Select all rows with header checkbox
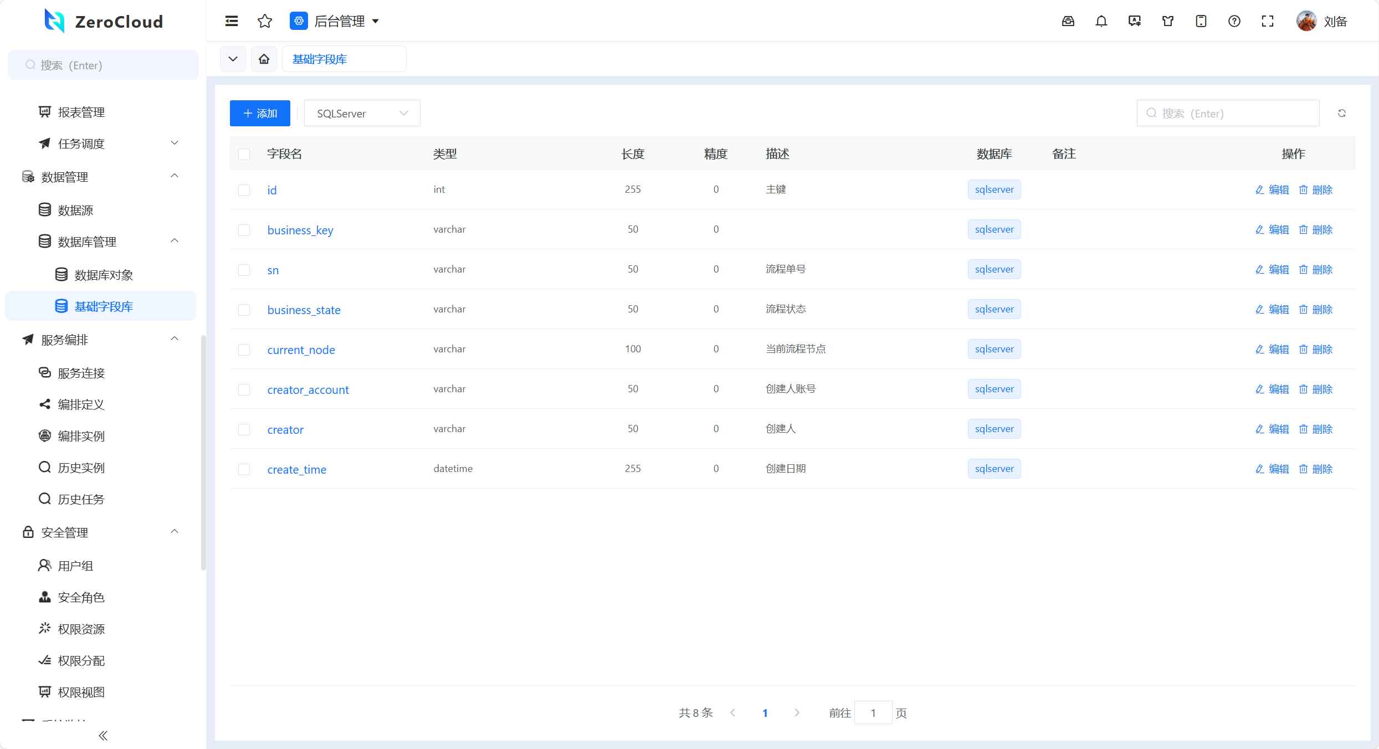 coord(244,154)
